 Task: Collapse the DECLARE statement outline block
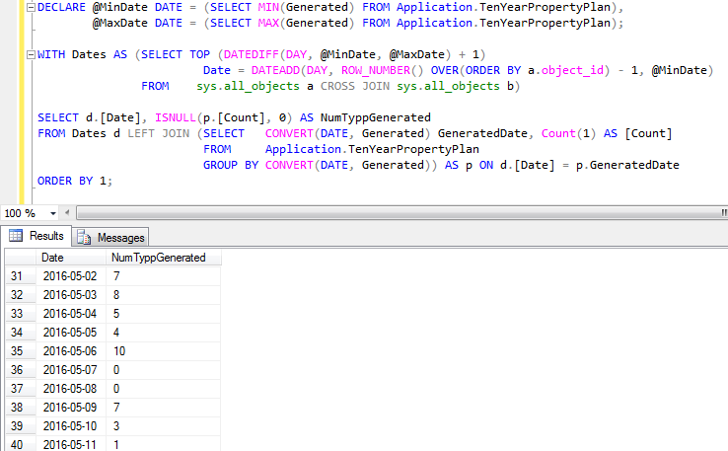click(31, 8)
